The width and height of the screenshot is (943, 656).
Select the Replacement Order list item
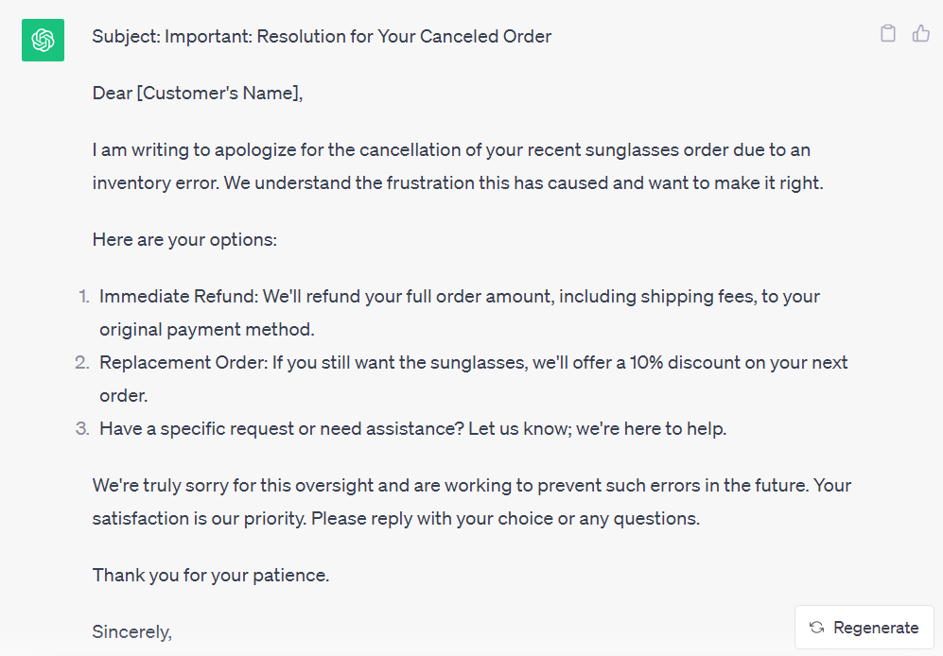click(x=473, y=363)
